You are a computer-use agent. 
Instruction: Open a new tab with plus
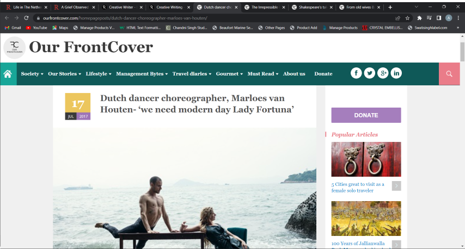pos(390,7)
